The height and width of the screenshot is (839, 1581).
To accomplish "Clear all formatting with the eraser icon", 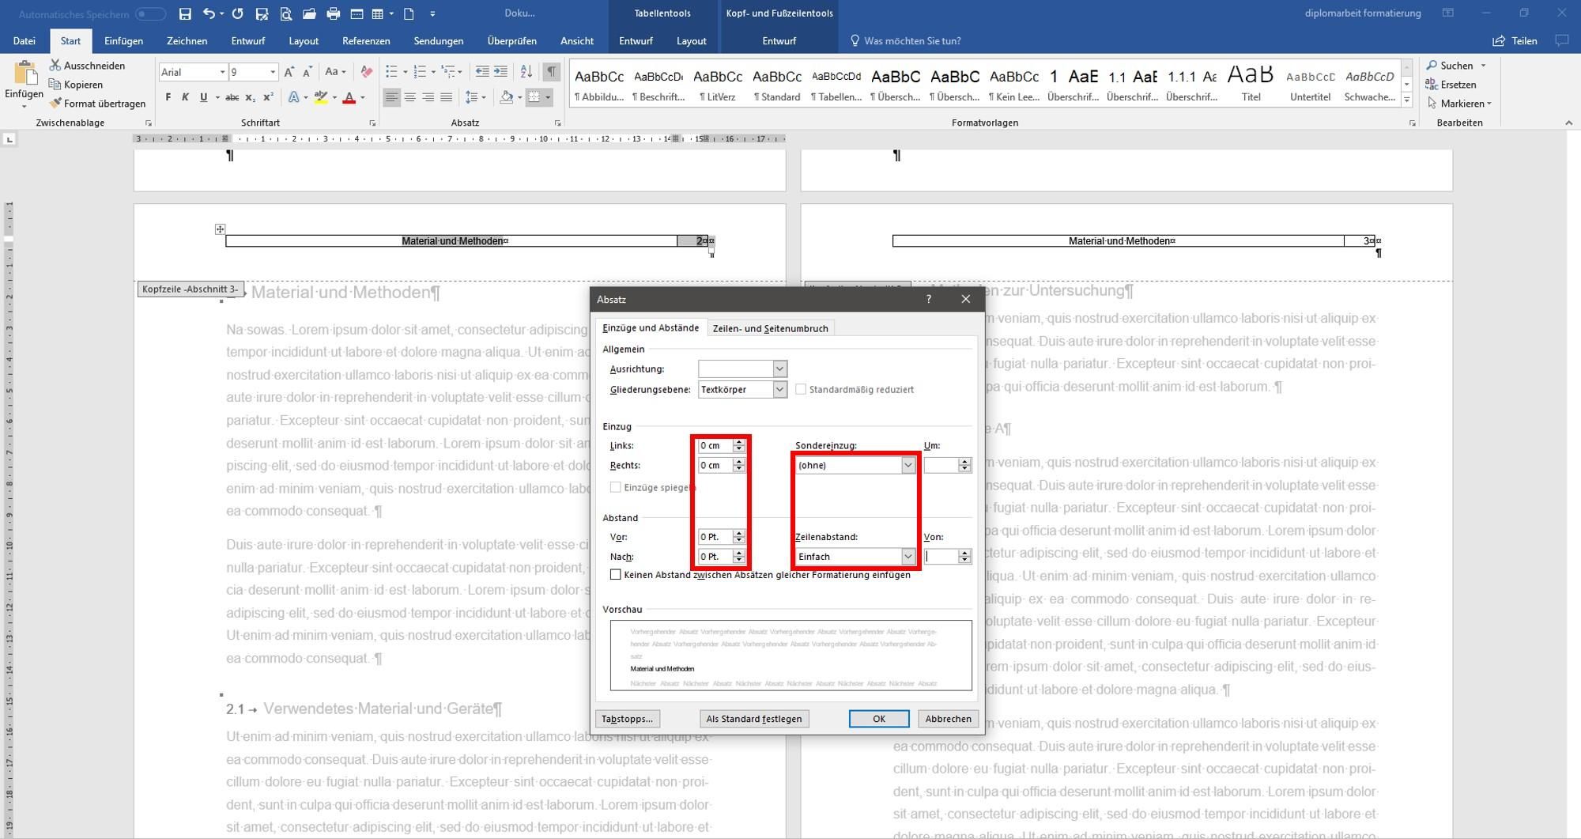I will tap(366, 72).
